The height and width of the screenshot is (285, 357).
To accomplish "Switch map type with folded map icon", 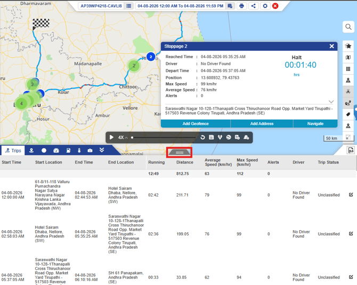I will pos(348,58).
